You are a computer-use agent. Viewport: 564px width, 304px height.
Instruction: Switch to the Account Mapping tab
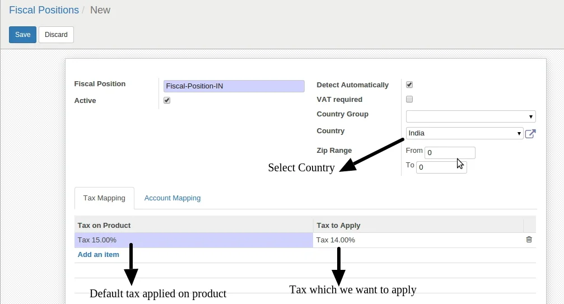pyautogui.click(x=172, y=198)
